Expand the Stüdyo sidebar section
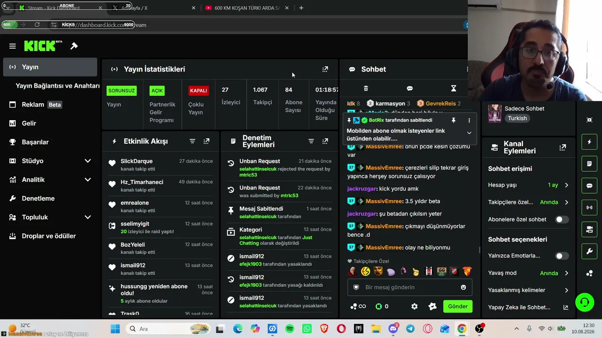 click(x=87, y=161)
